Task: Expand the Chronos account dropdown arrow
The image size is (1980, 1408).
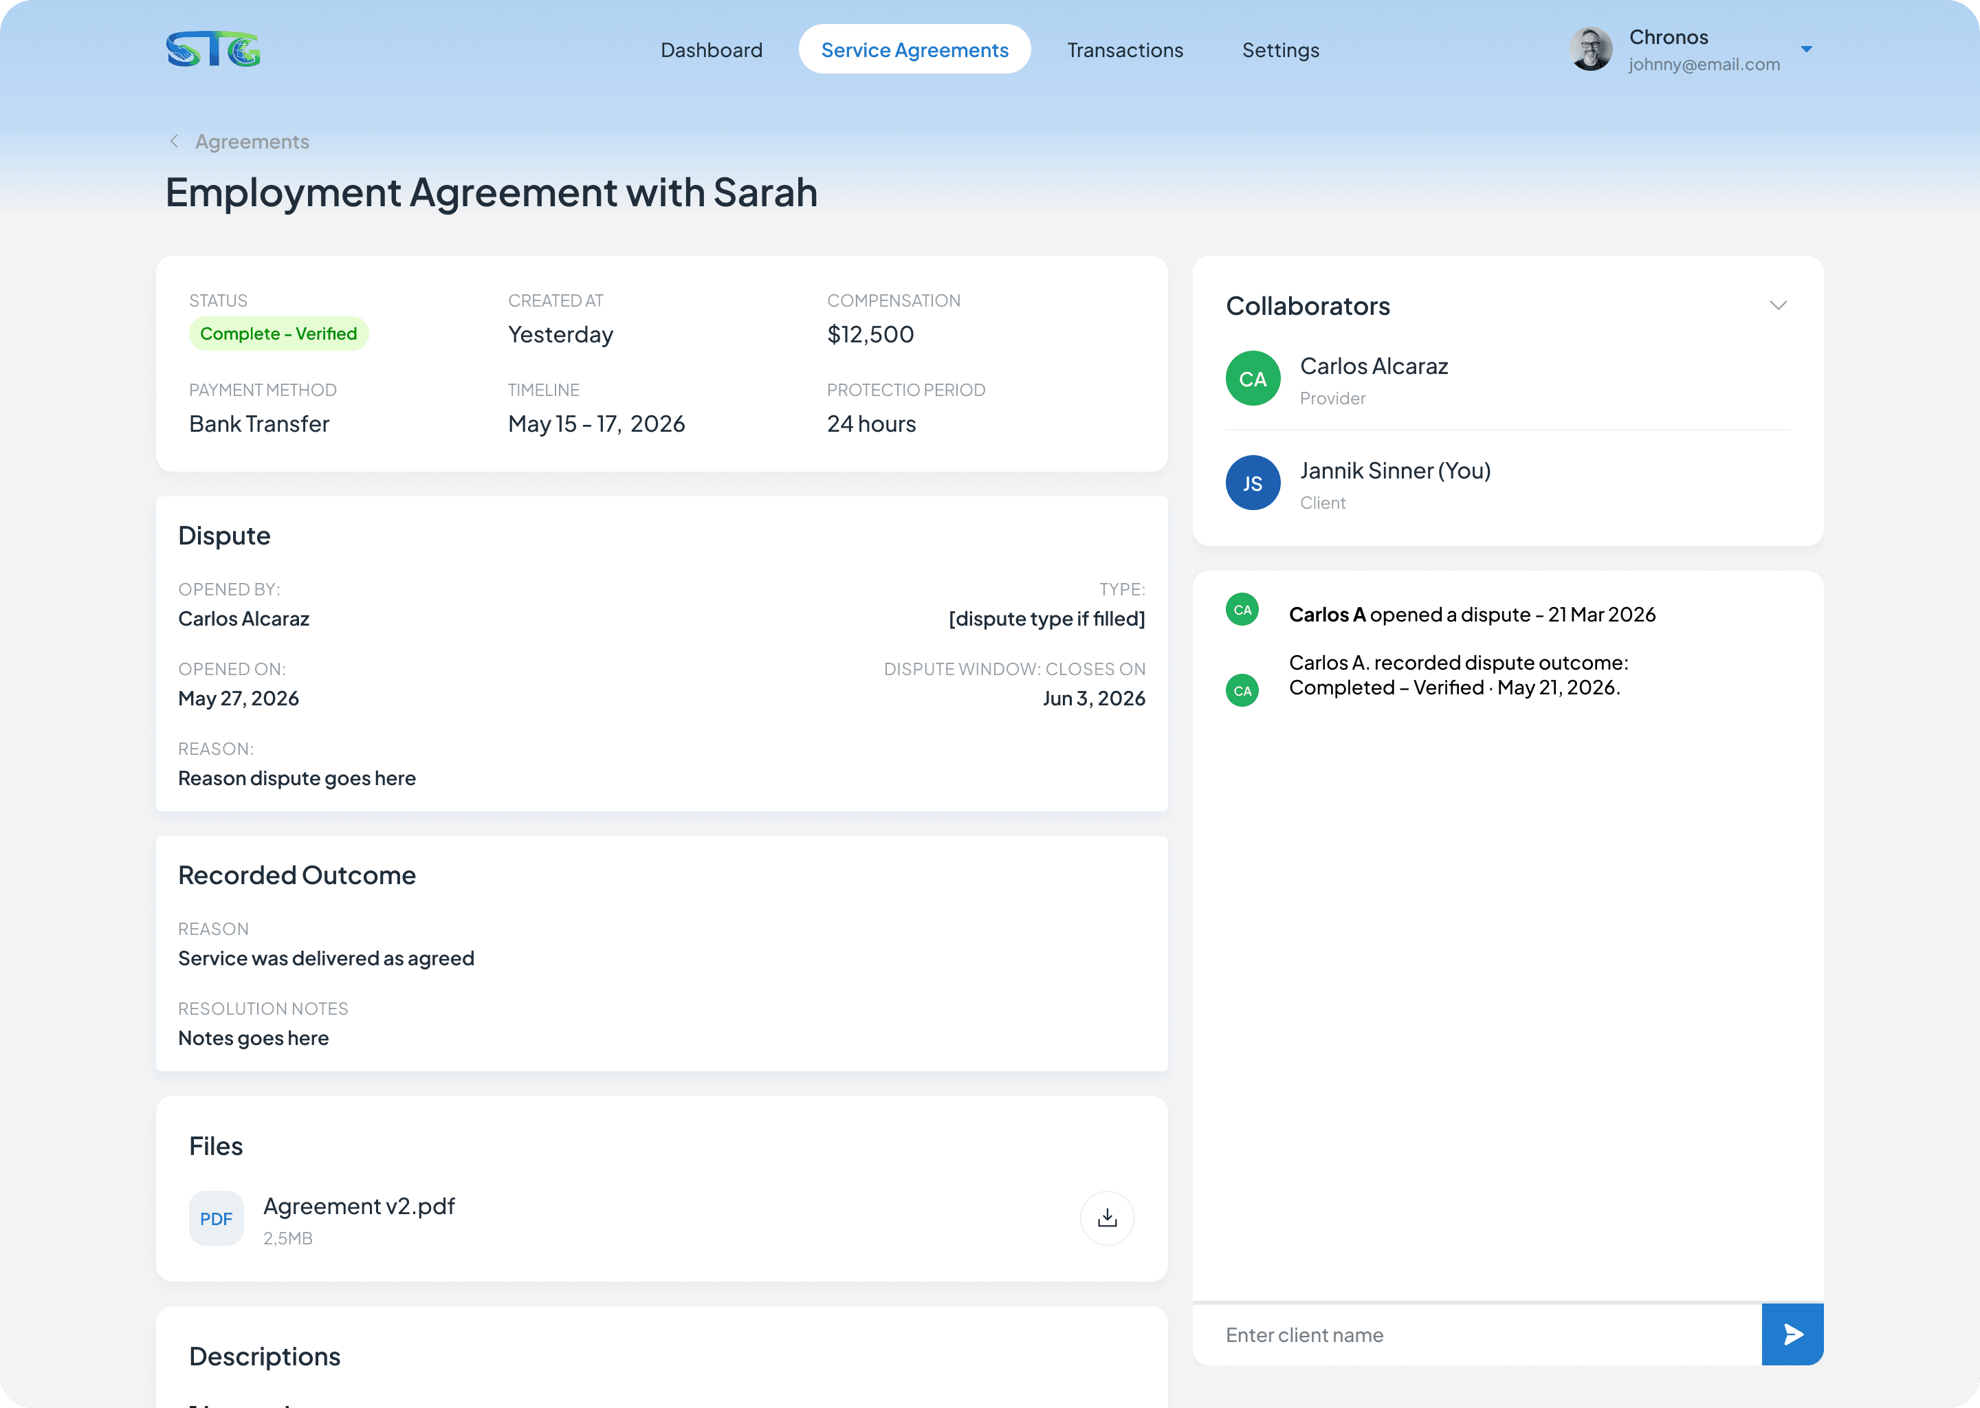Action: (1807, 49)
